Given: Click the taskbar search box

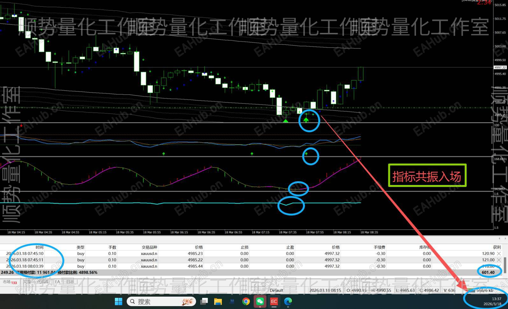Looking at the screenshot, I should [161, 301].
